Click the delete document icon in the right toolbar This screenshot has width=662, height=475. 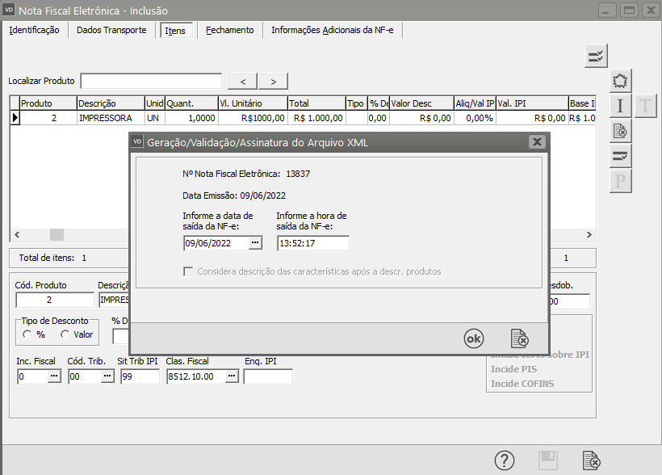tap(620, 130)
